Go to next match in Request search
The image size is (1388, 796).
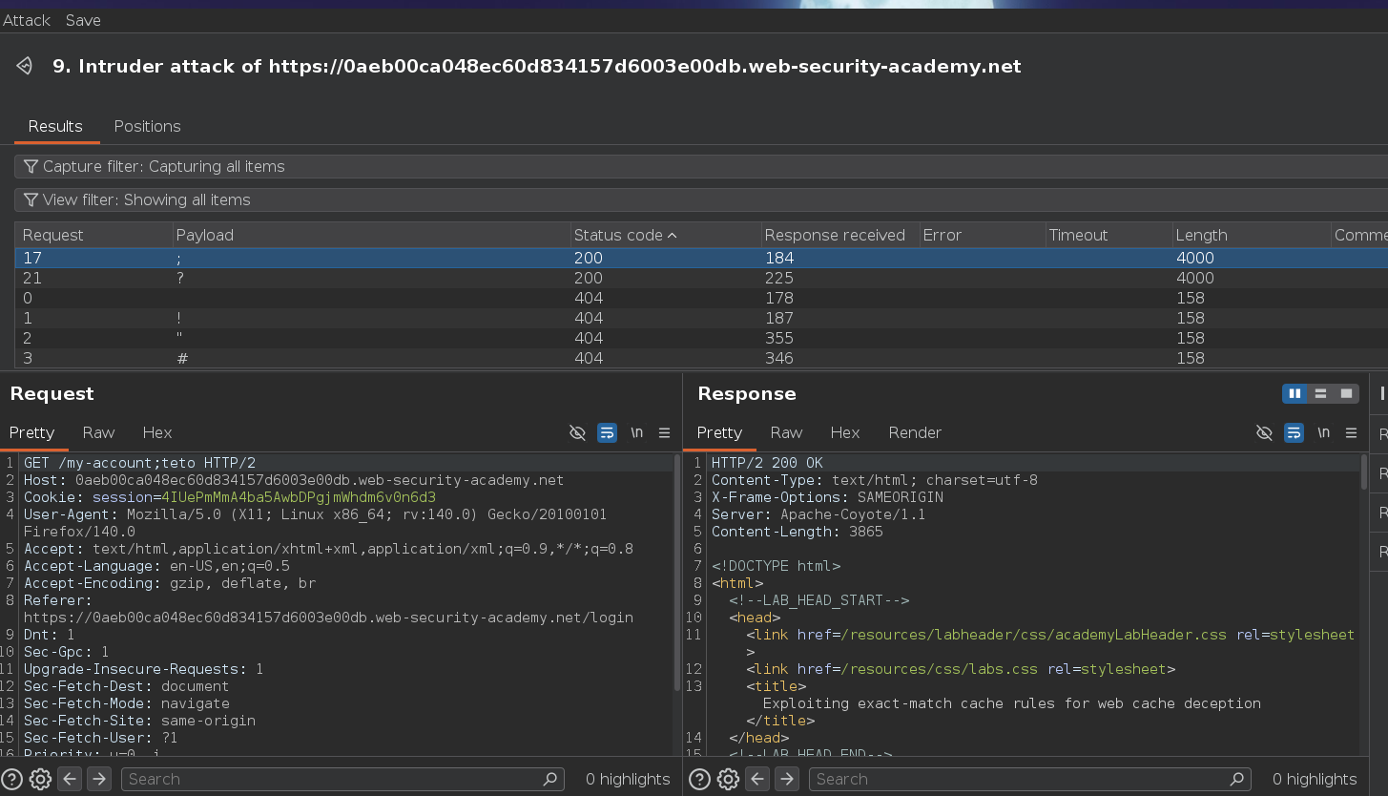click(x=99, y=779)
